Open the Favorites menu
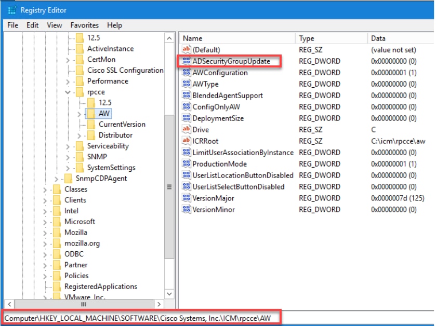The height and width of the screenshot is (326, 436). click(85, 25)
